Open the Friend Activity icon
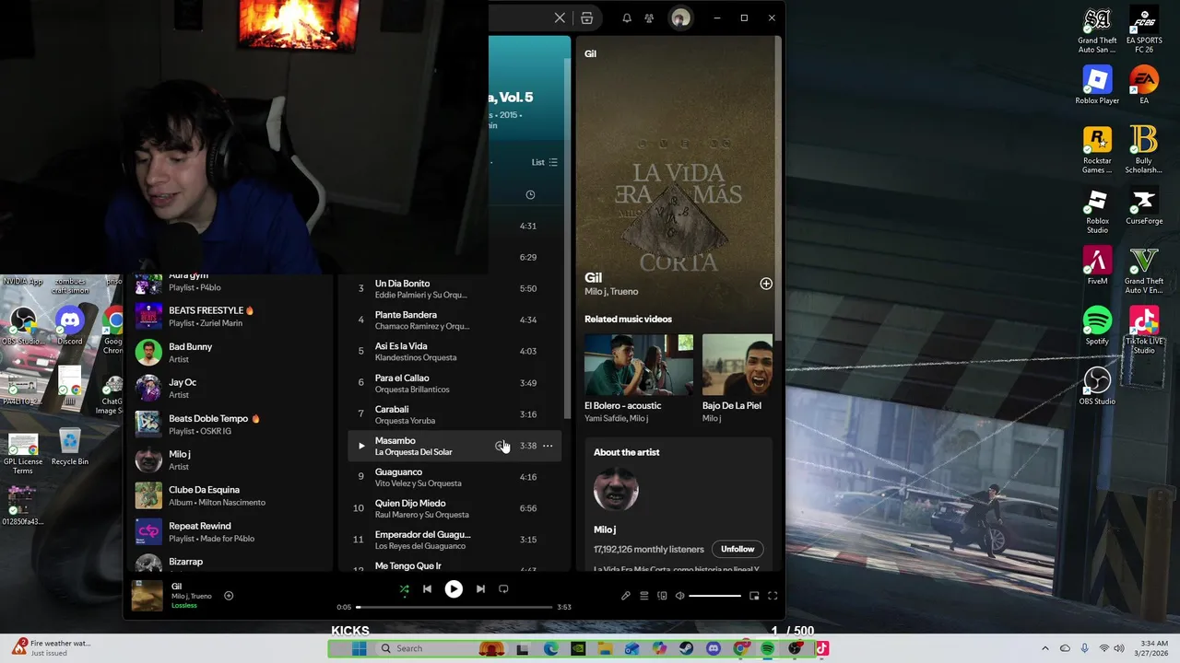The height and width of the screenshot is (663, 1180). [649, 17]
